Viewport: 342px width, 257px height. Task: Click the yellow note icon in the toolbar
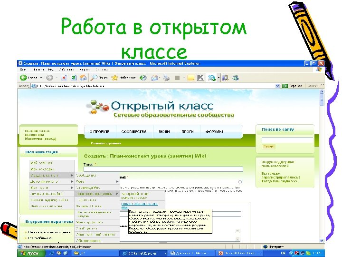click(191, 78)
